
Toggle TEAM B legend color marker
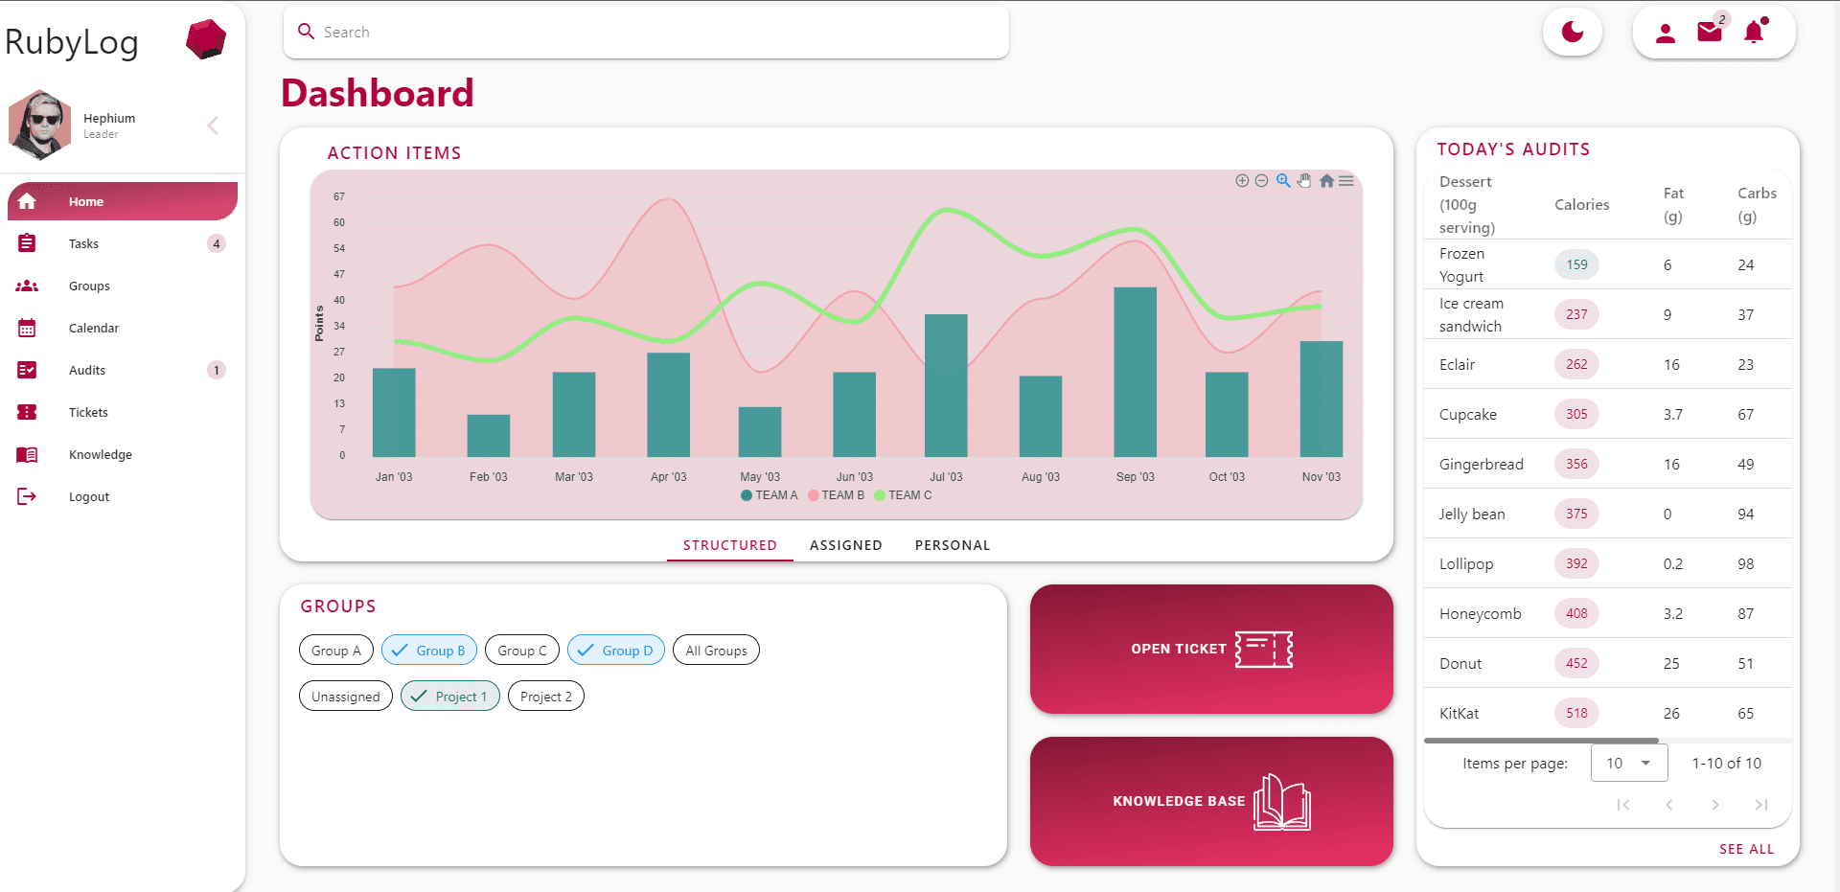[814, 495]
